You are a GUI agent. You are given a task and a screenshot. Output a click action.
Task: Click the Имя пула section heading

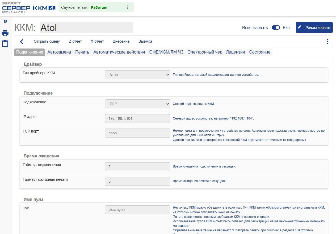click(33, 199)
